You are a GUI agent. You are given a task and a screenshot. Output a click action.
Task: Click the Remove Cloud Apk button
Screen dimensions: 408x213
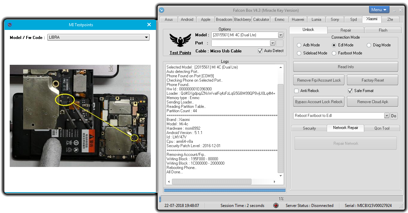[372, 102]
